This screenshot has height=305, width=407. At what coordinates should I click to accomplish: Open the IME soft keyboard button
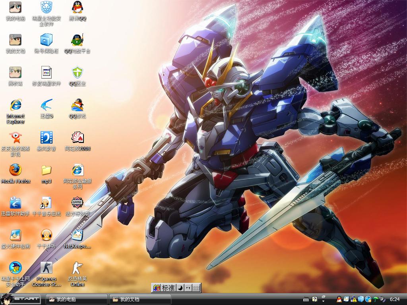coord(196,288)
